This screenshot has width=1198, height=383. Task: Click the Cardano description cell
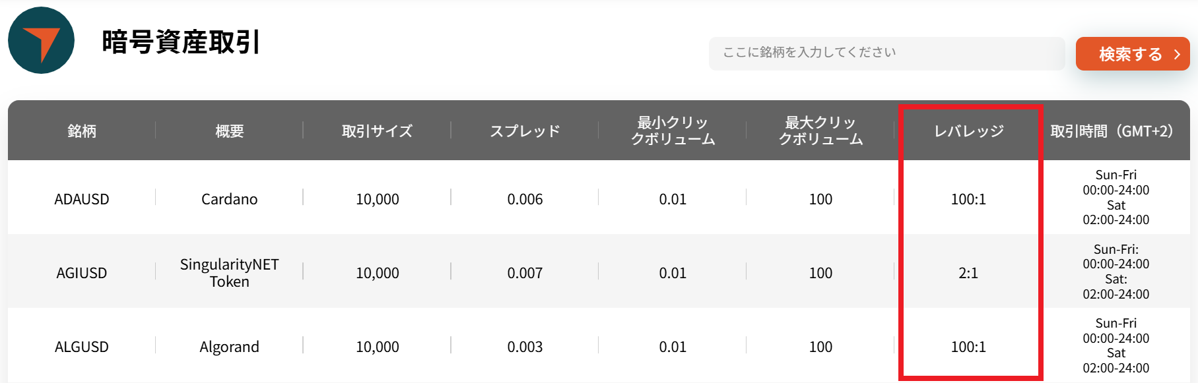230,199
